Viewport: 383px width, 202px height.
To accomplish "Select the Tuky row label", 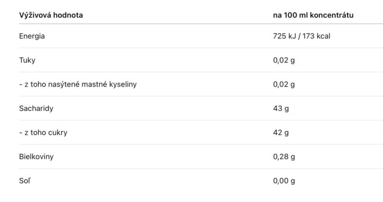I will (x=27, y=60).
